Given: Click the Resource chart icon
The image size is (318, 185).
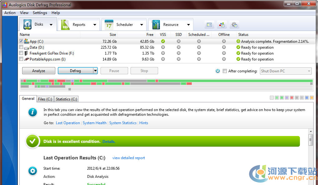Looking at the screenshot, I should point(156,25).
